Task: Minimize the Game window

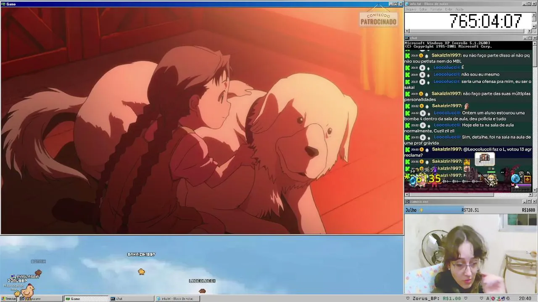Action: point(390,4)
